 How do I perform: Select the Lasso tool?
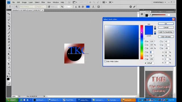coord(9,20)
